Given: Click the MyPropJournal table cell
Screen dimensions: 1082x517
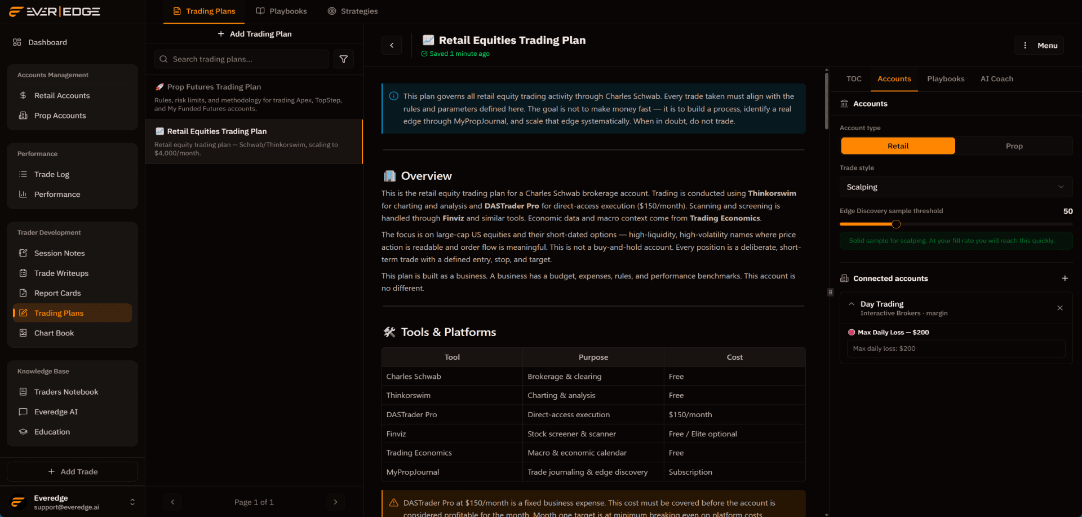Looking at the screenshot, I should pos(452,472).
